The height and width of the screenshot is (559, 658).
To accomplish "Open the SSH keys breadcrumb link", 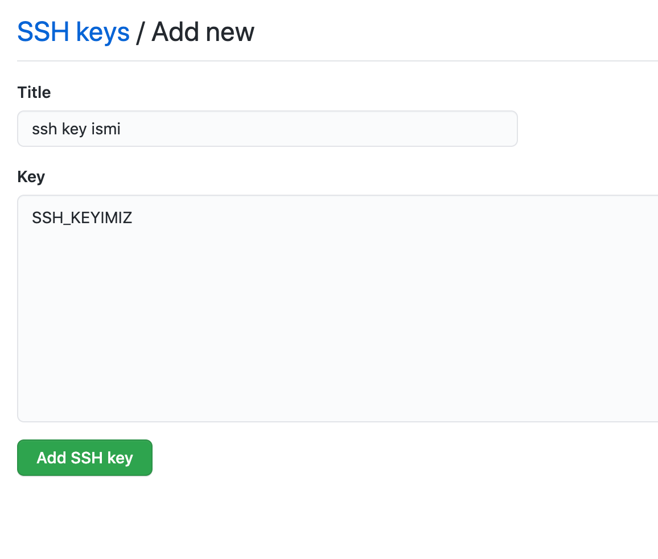I will tap(73, 32).
